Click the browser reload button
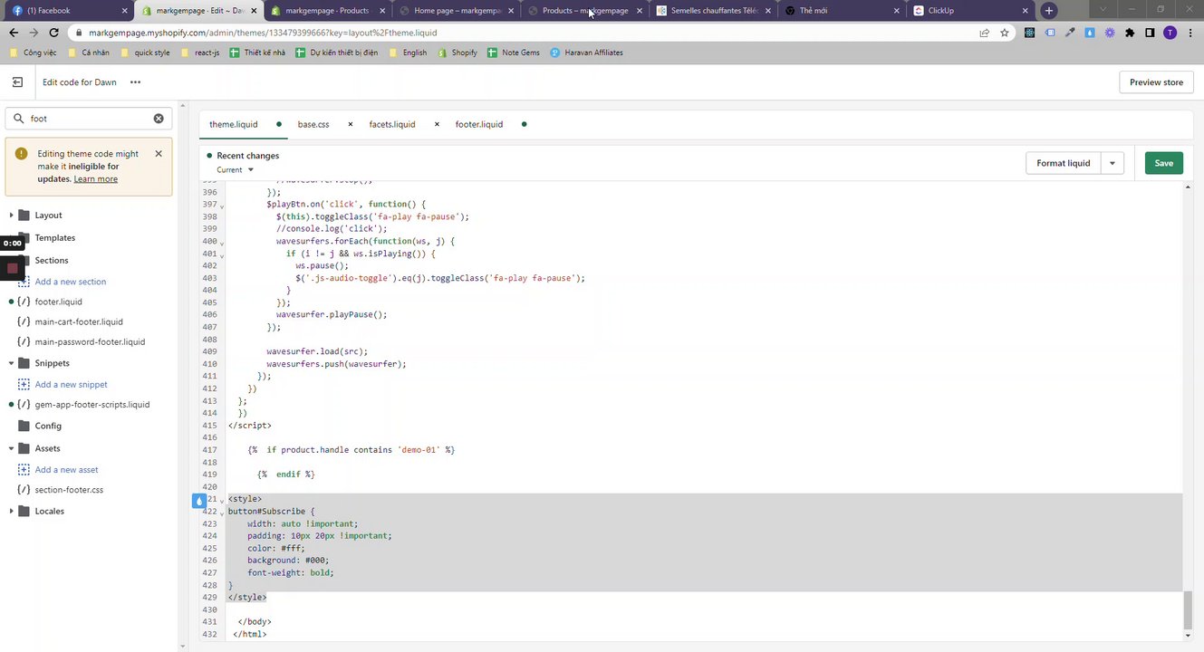1204x652 pixels. coord(56,33)
